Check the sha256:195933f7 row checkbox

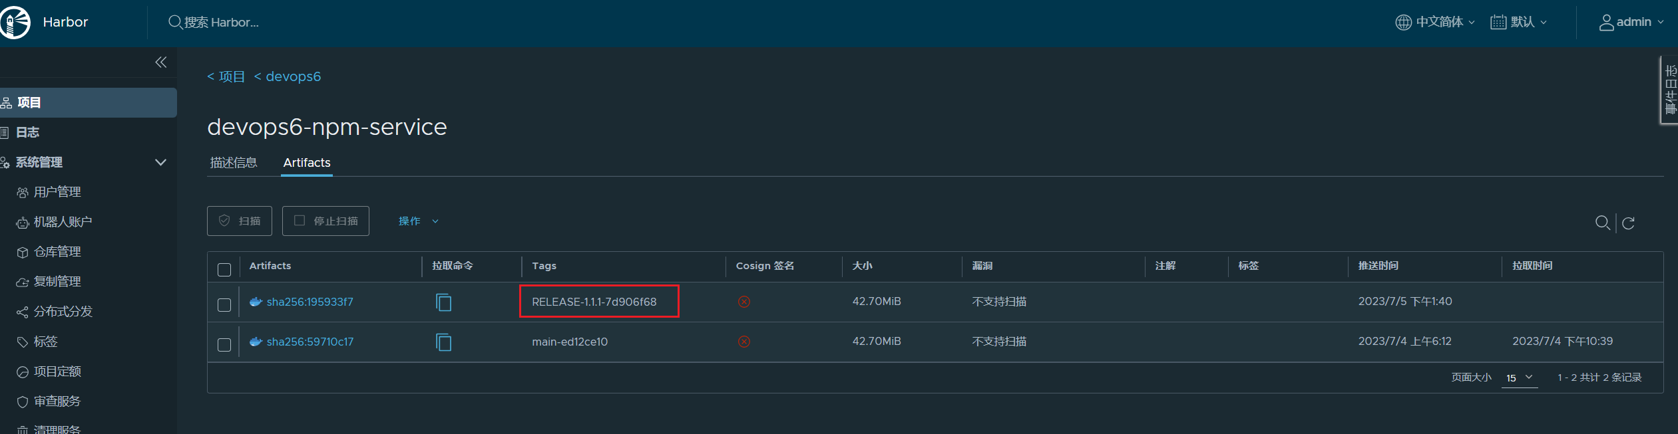click(224, 305)
